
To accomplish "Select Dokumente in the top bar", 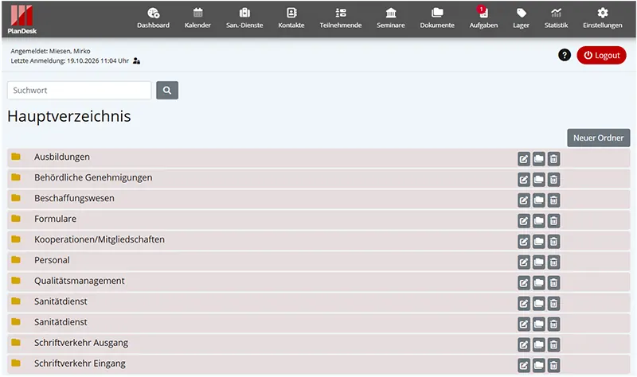I will point(437,18).
